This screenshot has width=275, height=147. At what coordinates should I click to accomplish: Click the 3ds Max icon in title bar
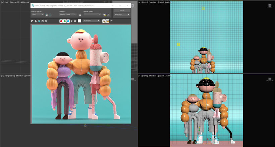[33, 6]
